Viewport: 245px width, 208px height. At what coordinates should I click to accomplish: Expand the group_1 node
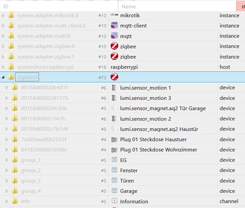(x=7, y=160)
